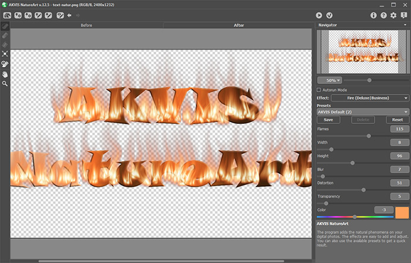The image size is (411, 263).
Task: Click the Save image toolbar icon
Action: [28, 15]
